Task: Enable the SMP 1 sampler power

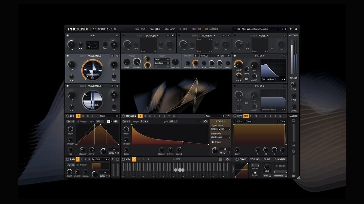Action: (x=123, y=36)
